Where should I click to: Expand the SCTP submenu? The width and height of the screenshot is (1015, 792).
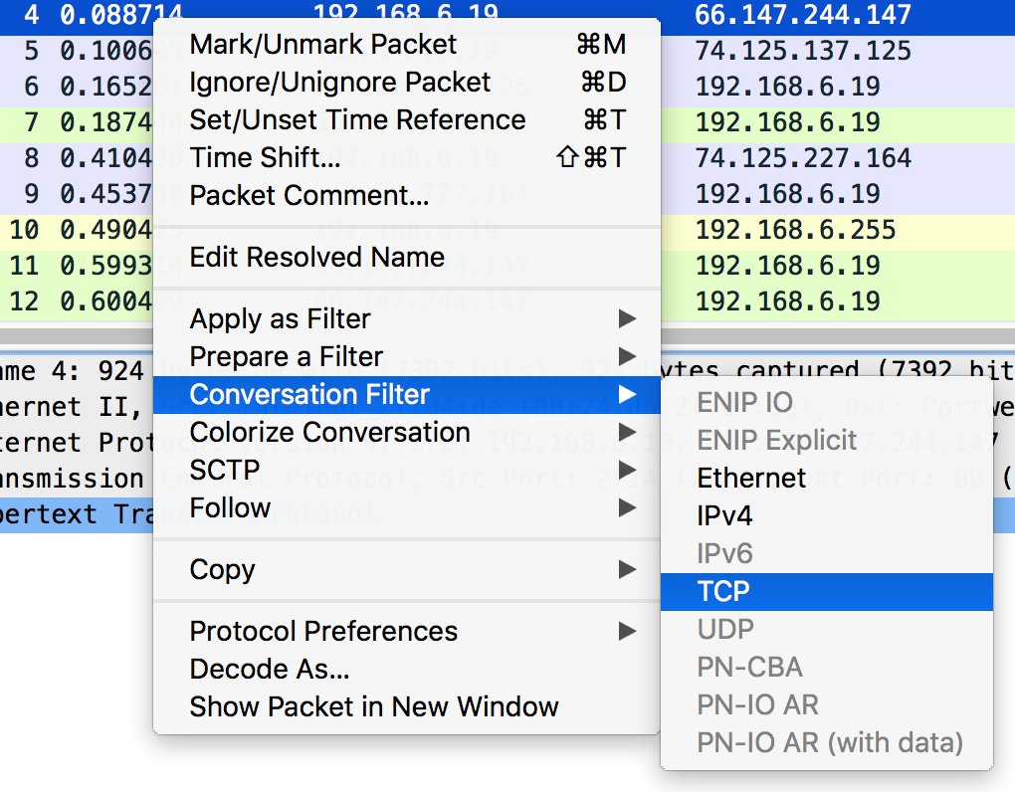click(224, 471)
